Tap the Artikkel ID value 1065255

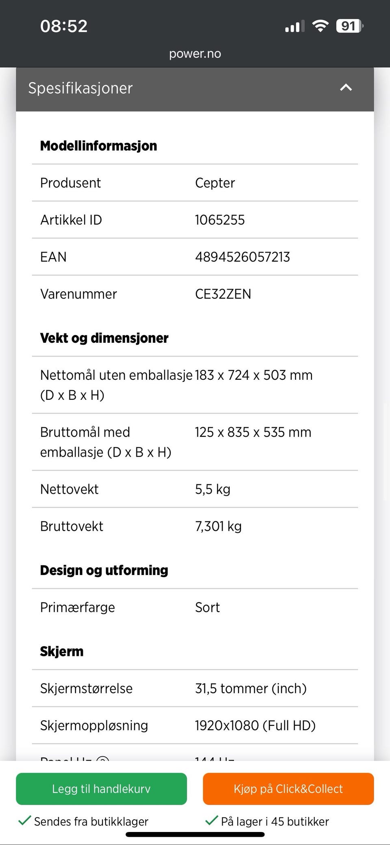(x=220, y=220)
